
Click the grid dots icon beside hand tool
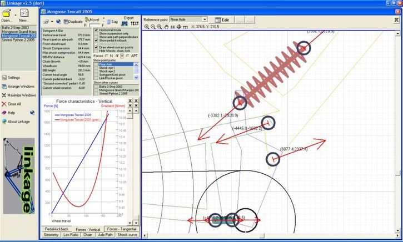(x=172, y=27)
